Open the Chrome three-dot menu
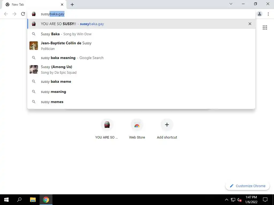 pyautogui.click(x=268, y=14)
